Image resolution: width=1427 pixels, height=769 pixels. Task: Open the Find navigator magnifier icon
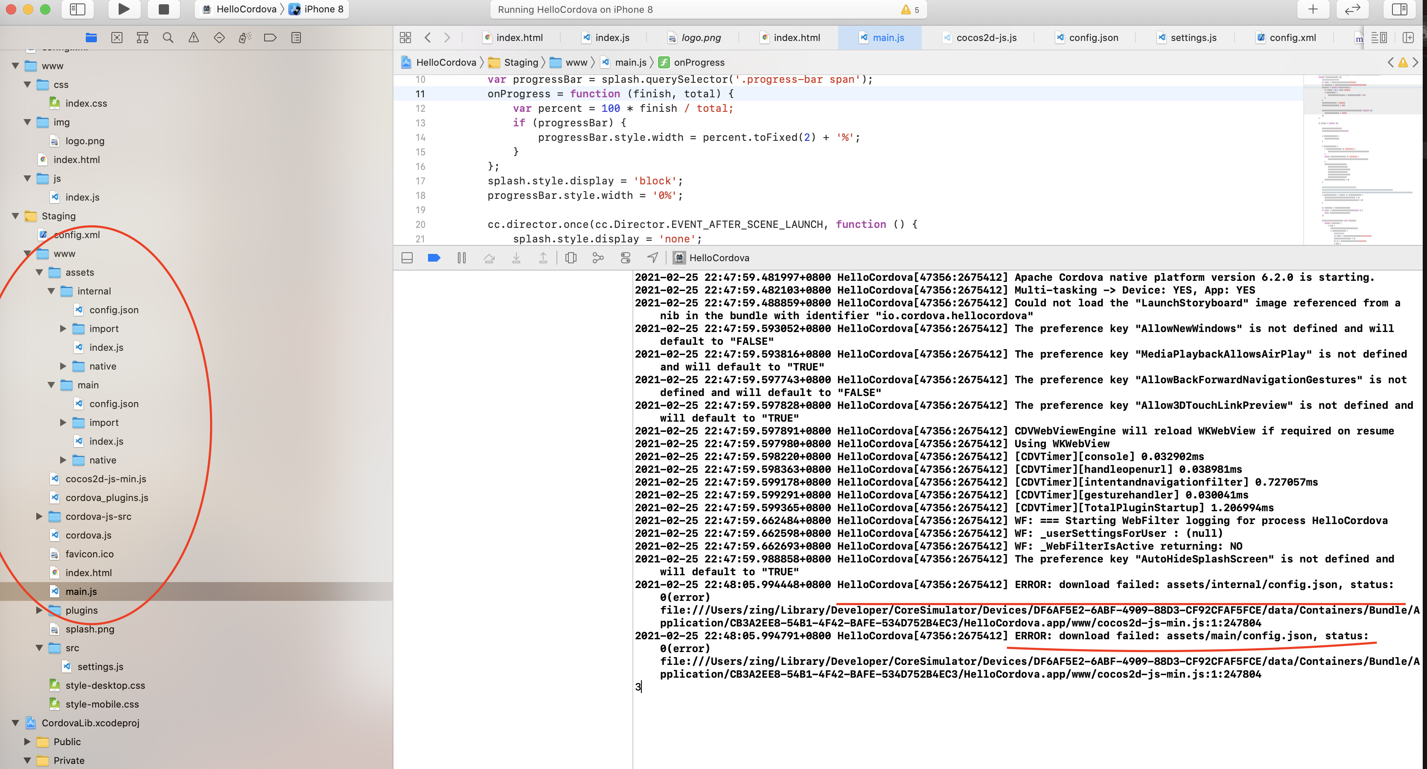click(168, 38)
